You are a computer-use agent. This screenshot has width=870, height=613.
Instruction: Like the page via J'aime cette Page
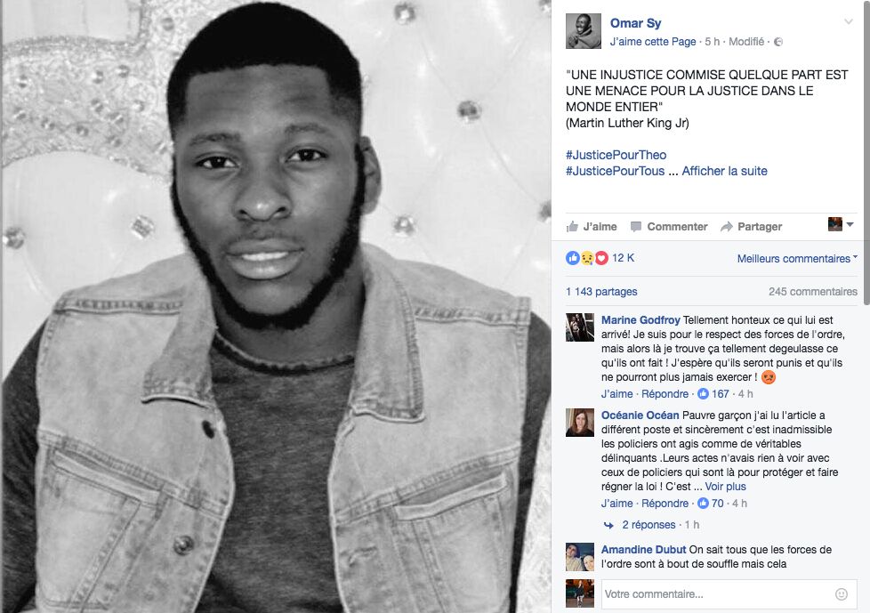point(653,42)
